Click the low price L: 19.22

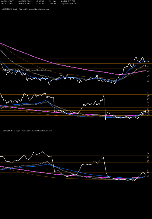(52, 4)
